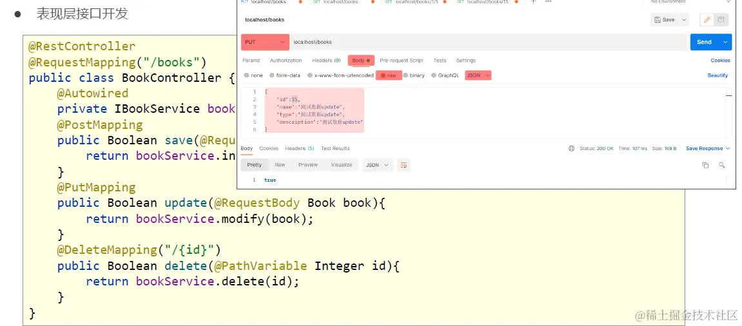Open the request body JSON format dropdown
This screenshot has width=742, height=326.
click(x=478, y=75)
